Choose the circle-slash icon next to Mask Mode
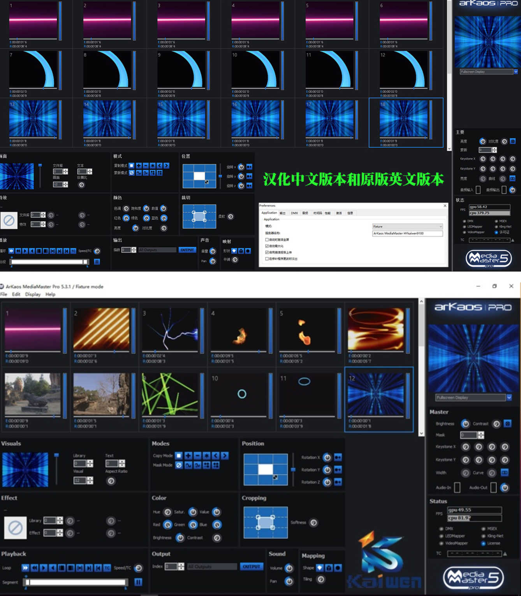This screenshot has height=596, width=521. pyautogui.click(x=179, y=465)
